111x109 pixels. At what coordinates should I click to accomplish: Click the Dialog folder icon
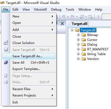coord(83,44)
